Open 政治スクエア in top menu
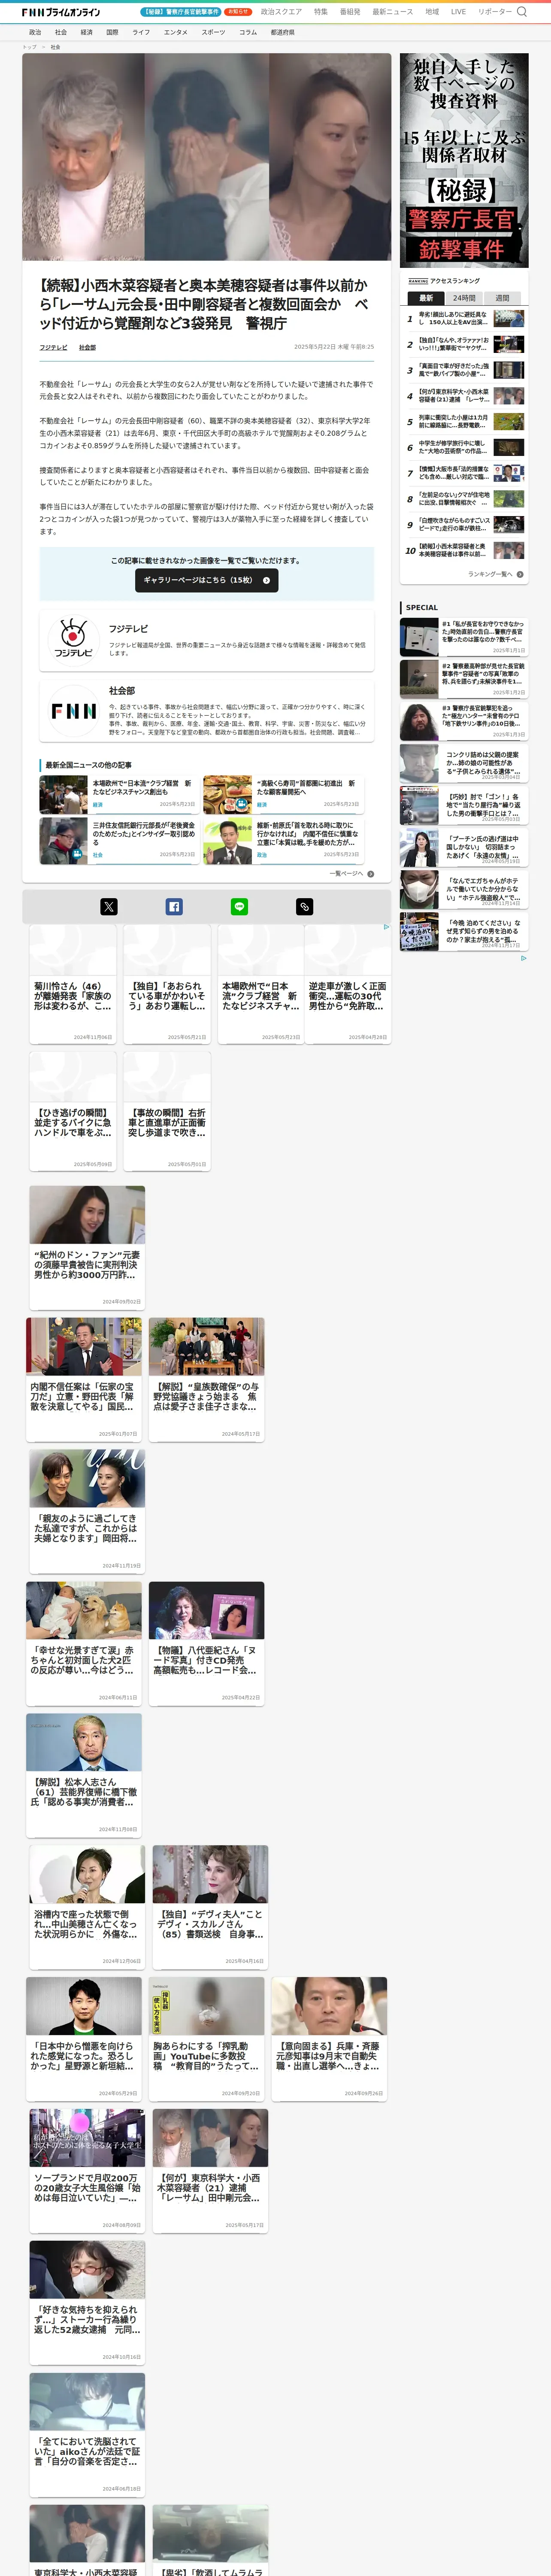Screen dimensions: 551x2576 coord(281,12)
